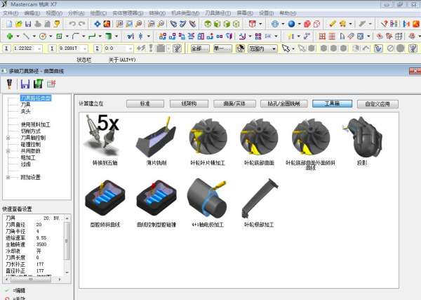This screenshot has width=421, height=300.
Task: Click the 曲面/实体 button
Action: click(234, 104)
